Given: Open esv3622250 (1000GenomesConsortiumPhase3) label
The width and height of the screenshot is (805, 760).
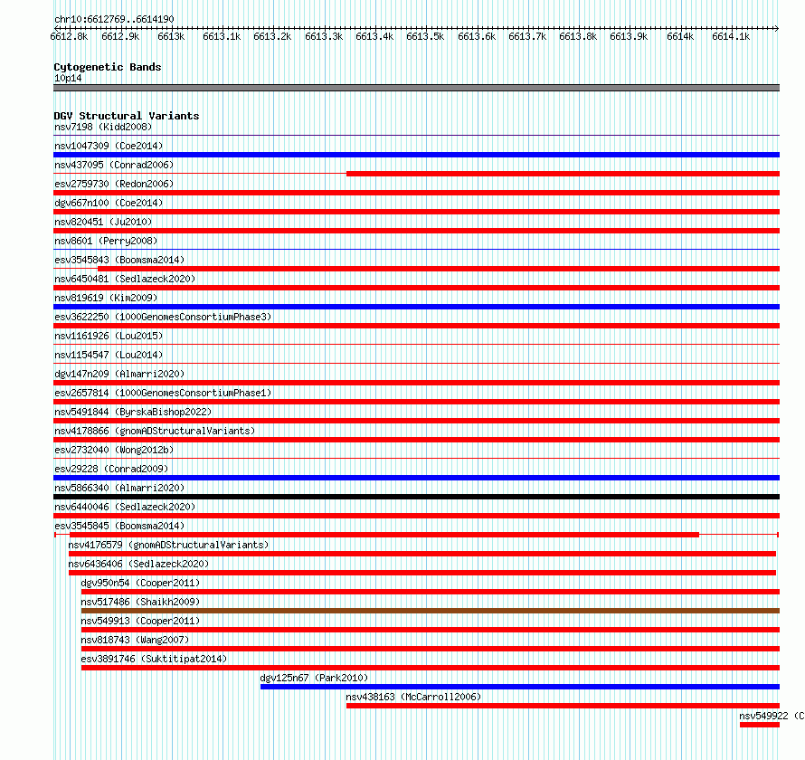Looking at the screenshot, I should [x=163, y=317].
